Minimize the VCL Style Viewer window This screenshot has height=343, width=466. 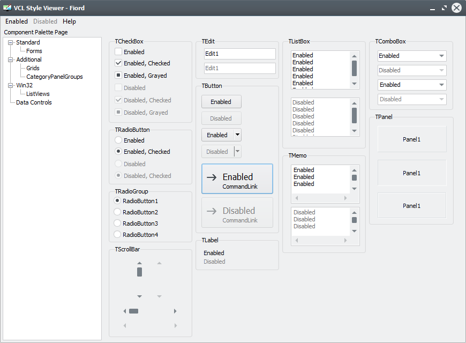pos(432,9)
